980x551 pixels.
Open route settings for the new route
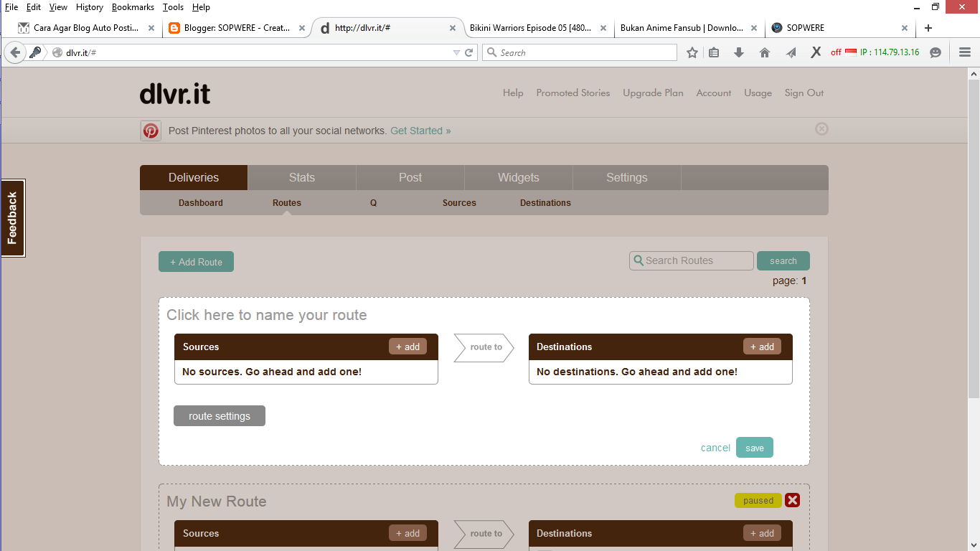220,416
